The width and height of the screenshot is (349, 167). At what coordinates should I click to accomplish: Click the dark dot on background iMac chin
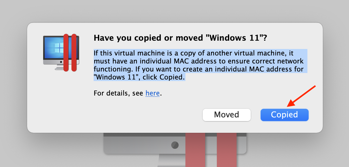175,144
